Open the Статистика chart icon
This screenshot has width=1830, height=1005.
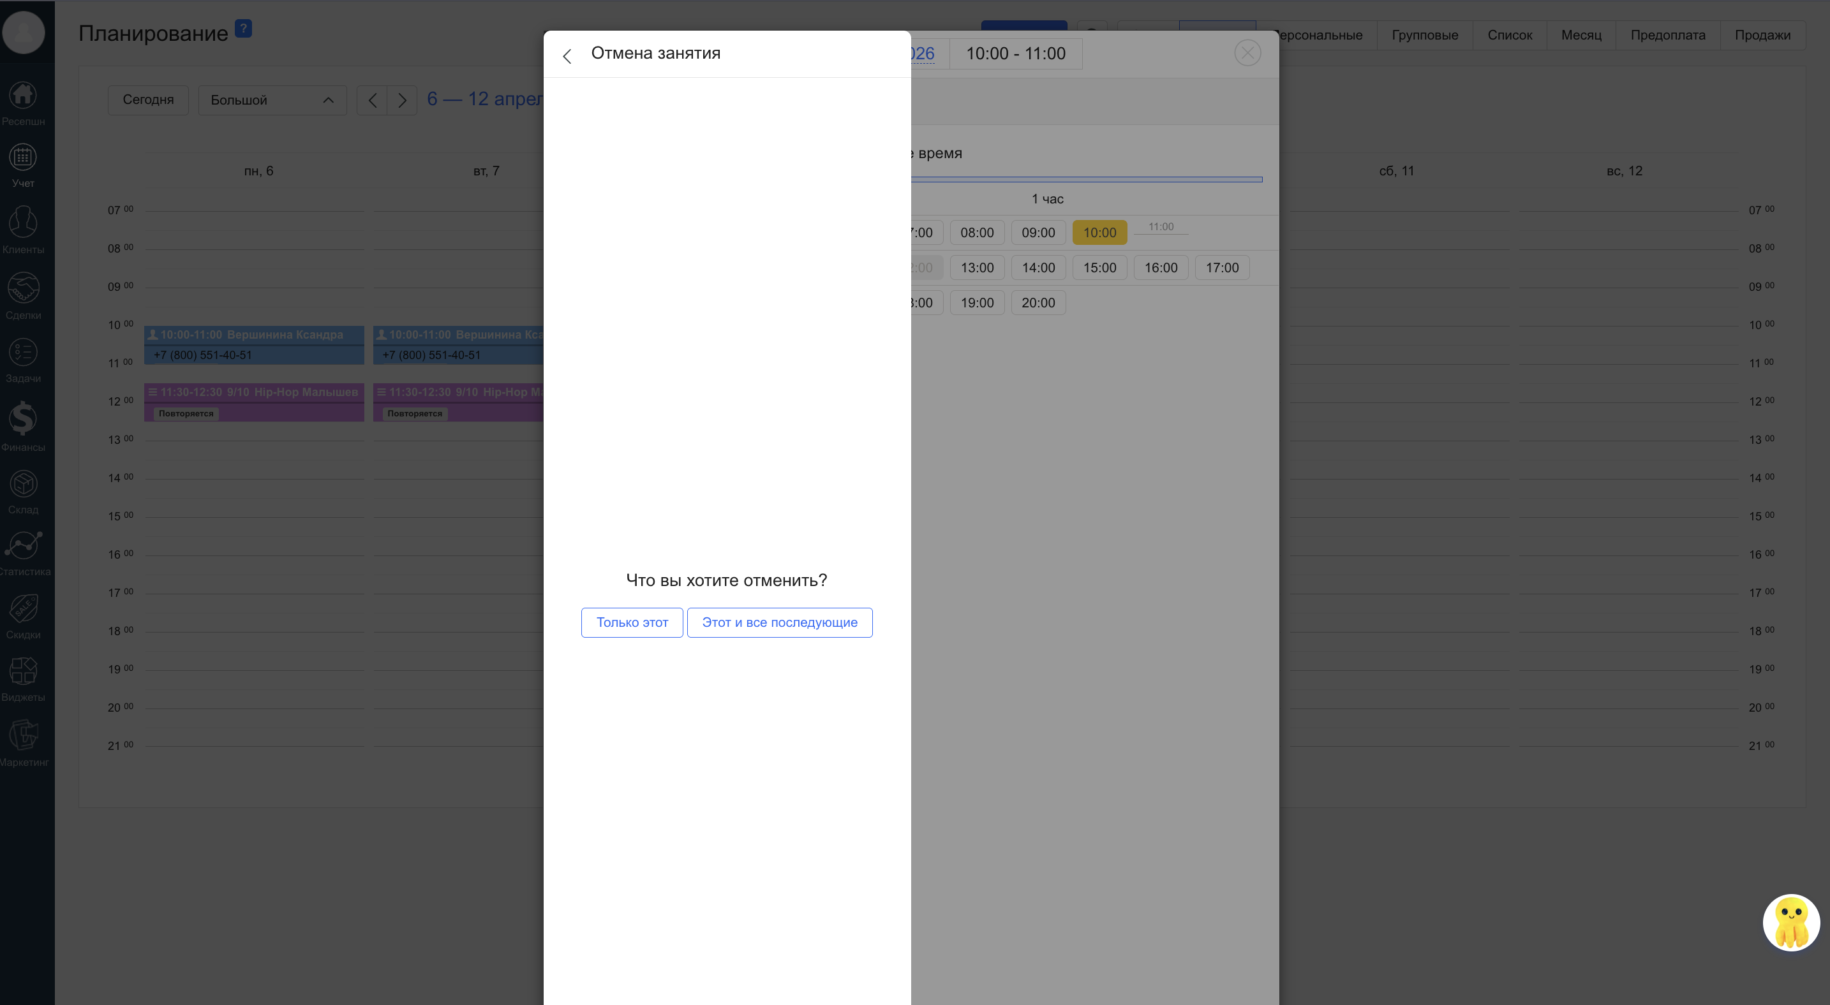[x=23, y=546]
